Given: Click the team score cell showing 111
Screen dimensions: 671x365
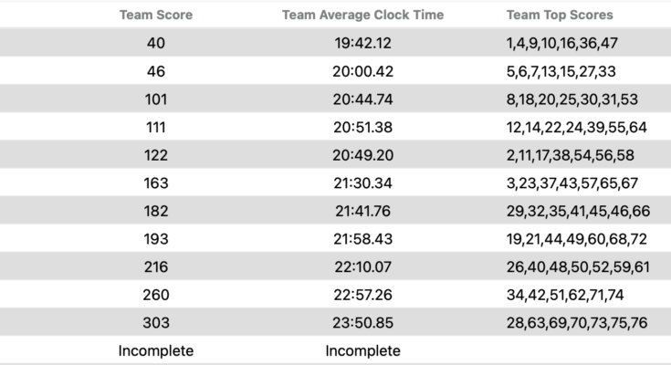Looking at the screenshot, I should point(156,127).
